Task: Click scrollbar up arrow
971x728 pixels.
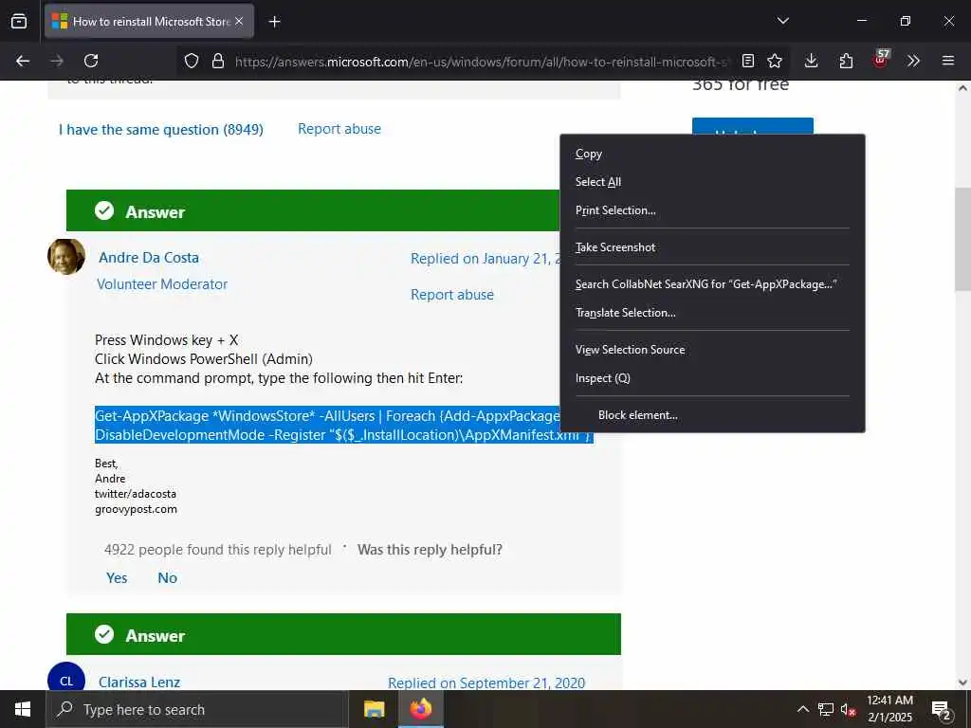Action: 962,88
